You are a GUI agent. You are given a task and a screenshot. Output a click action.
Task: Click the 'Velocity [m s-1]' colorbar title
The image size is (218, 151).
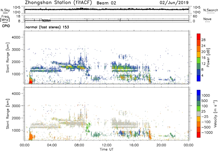(x=215, y=114)
